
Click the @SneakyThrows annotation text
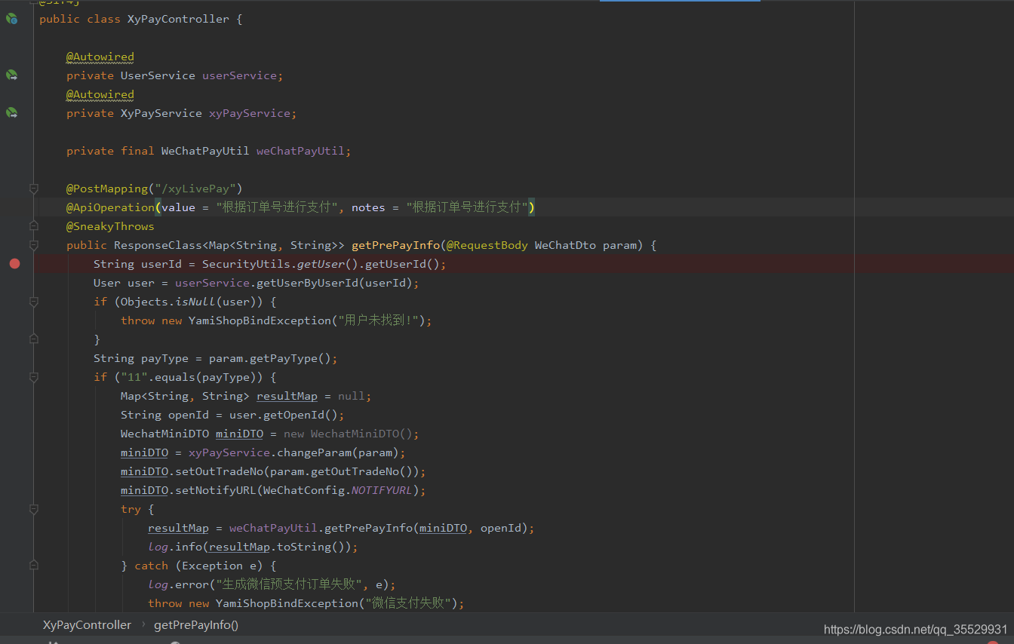tap(110, 226)
